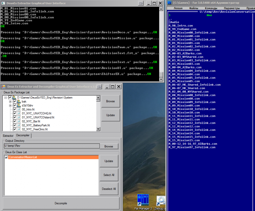Open the Far Manager 3 desktop shortcut
The height and width of the screenshot is (211, 255).
tap(143, 200)
